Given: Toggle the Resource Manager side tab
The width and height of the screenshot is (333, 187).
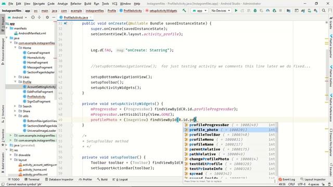Looking at the screenshot, I should [x=3, y=51].
